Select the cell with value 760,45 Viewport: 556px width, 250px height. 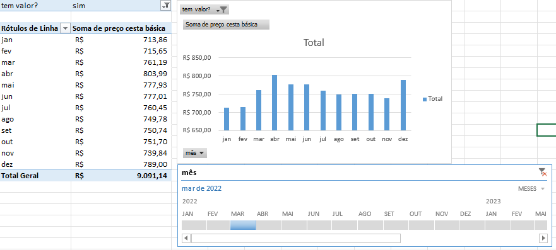pos(121,108)
